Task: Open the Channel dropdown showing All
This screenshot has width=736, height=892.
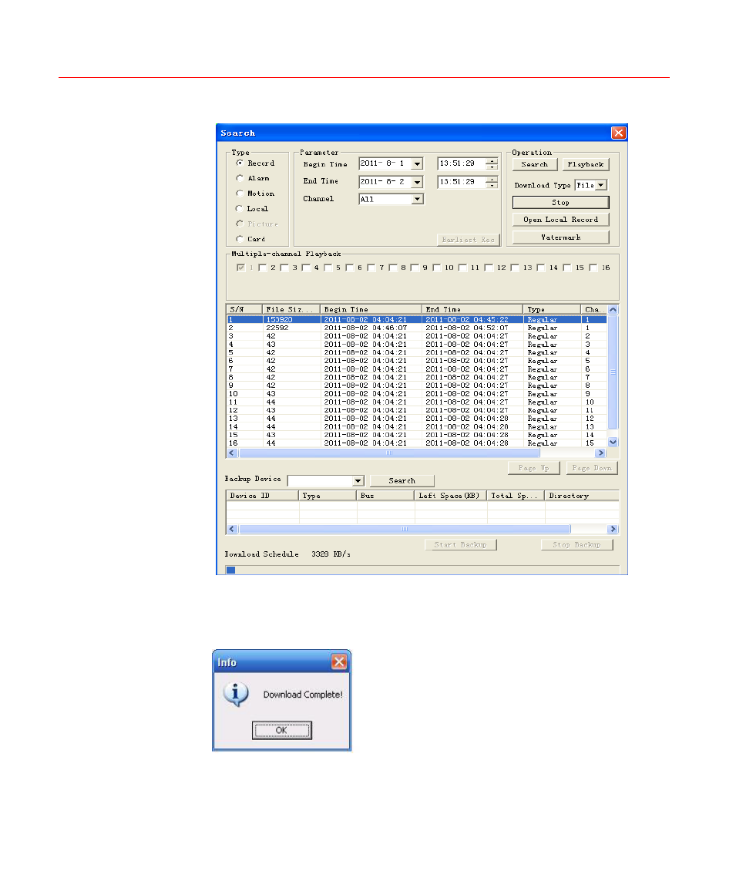Action: (418, 199)
